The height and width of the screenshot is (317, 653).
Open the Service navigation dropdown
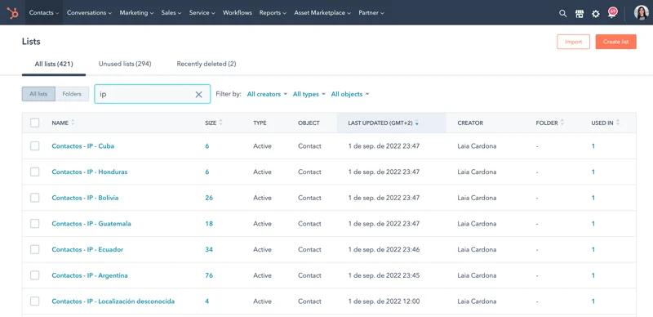(x=202, y=13)
